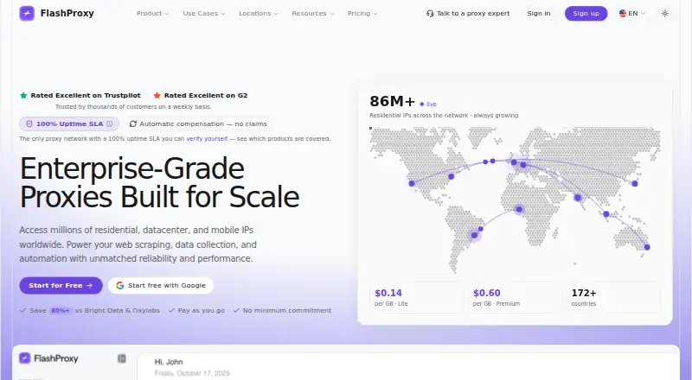Click the 172+ countries card
Screen dimensions: 692x380
tap(613, 298)
